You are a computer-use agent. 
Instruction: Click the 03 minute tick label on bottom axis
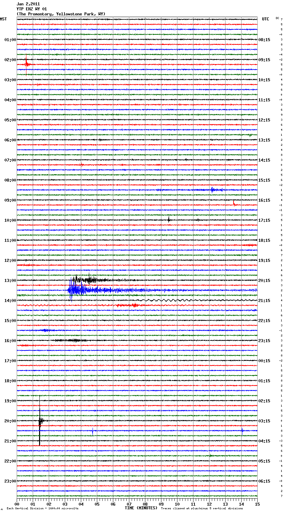point(65,504)
